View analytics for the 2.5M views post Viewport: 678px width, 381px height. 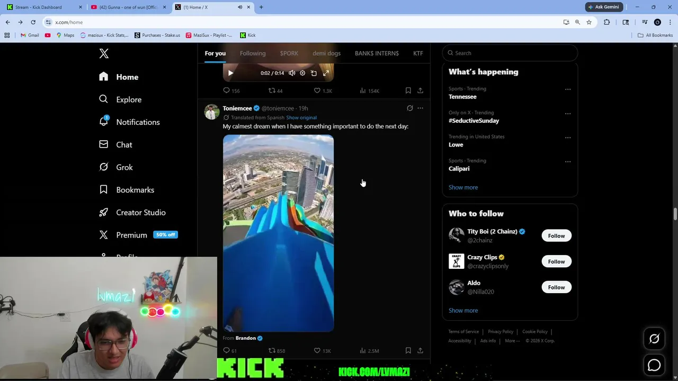[x=369, y=350]
